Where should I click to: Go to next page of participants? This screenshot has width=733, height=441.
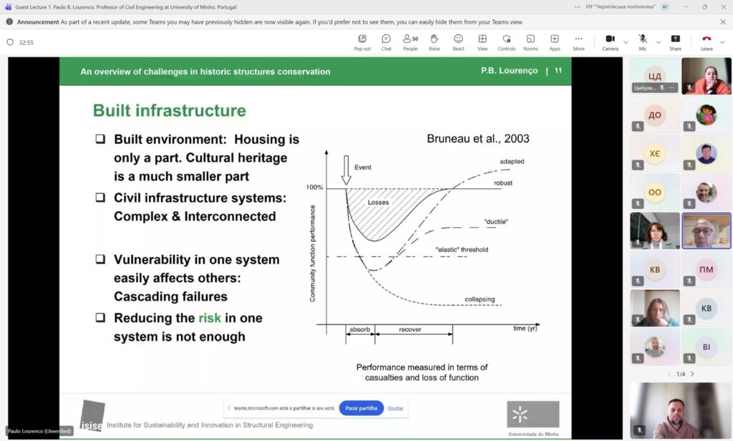click(692, 374)
